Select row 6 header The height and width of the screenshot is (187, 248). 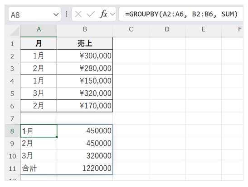(x=13, y=106)
